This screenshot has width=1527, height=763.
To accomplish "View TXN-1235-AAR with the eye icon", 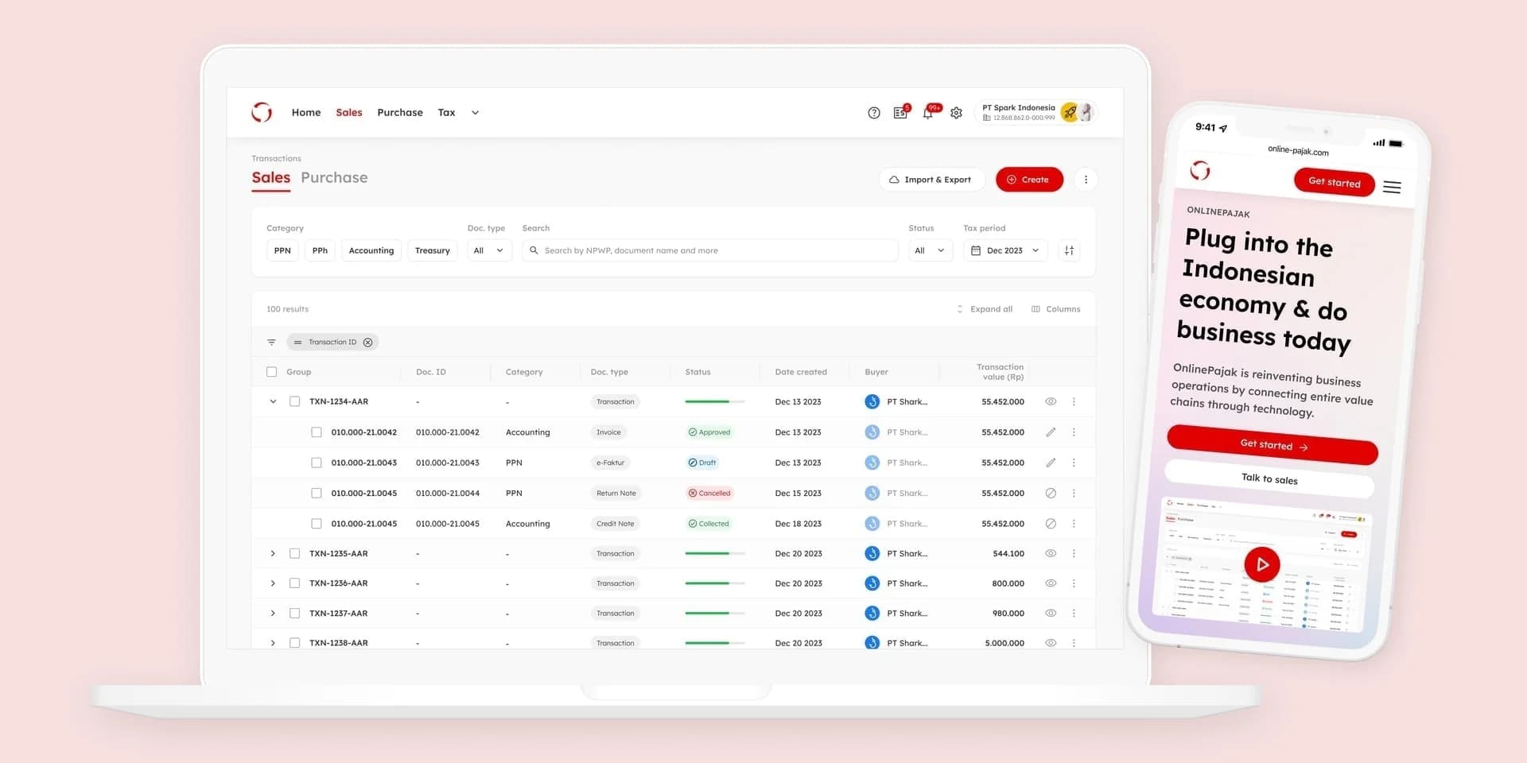I will point(1051,553).
